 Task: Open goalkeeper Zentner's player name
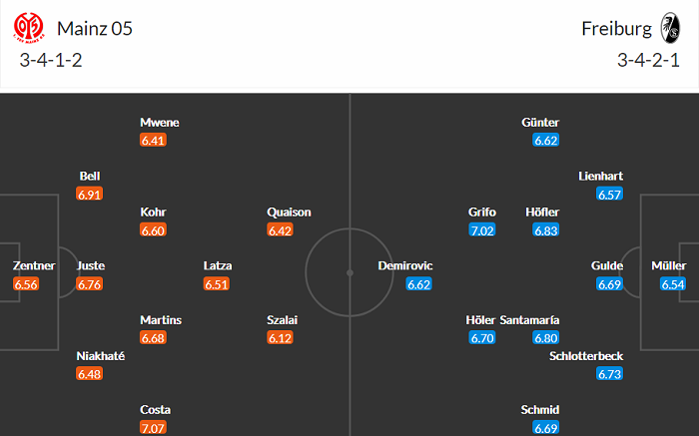tap(34, 266)
